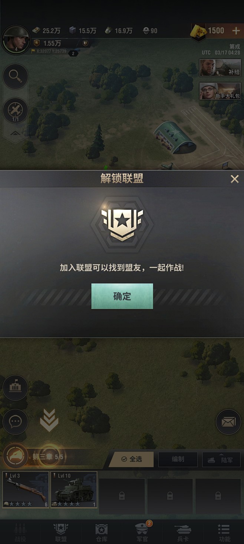
Task: Tap the downward triple chevron arrows
Action: [x=49, y=420]
